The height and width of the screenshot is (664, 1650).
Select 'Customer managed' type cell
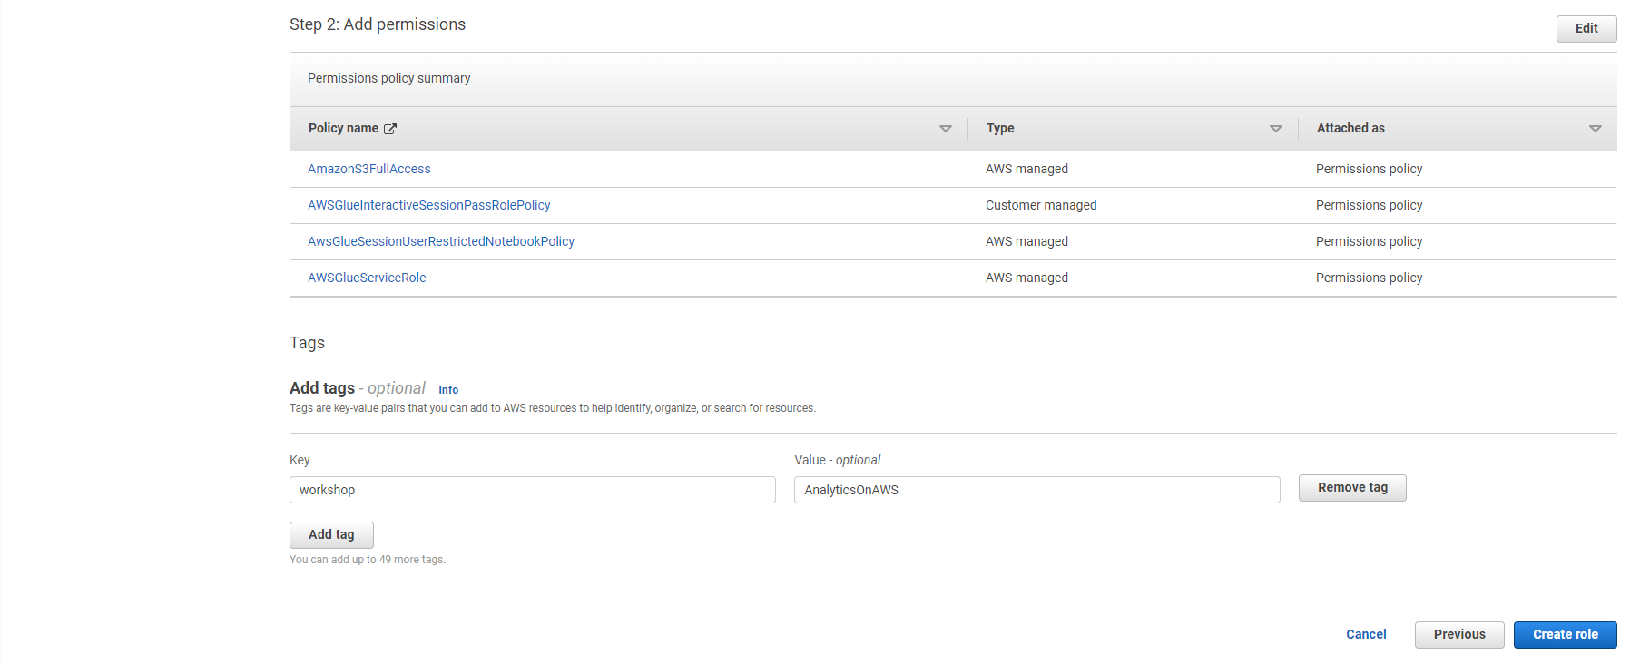1041,205
